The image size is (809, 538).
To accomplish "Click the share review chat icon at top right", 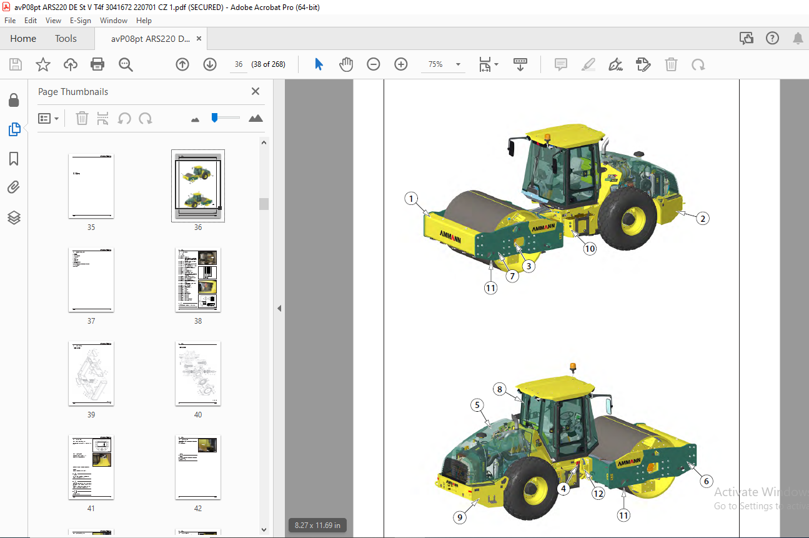I will coord(746,39).
